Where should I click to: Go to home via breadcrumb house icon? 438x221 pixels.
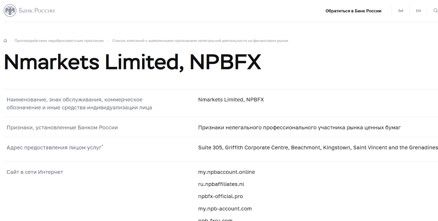click(5, 41)
